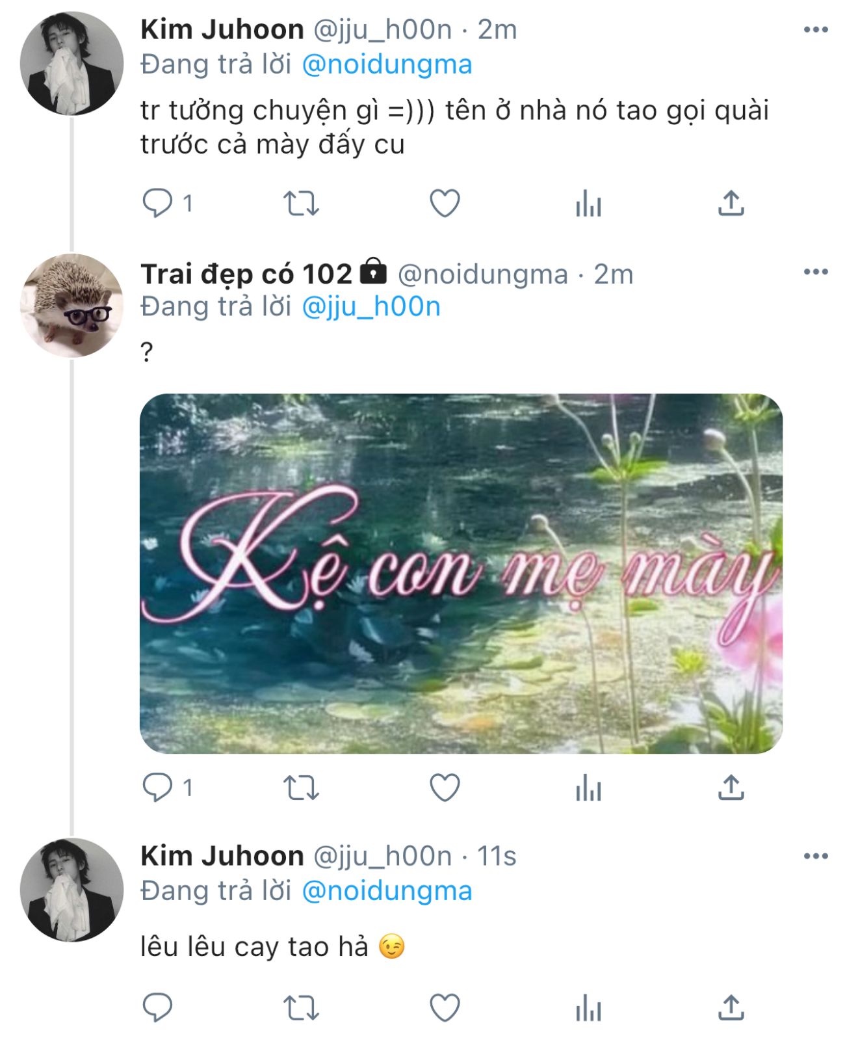Share the first Kim Juhoon tweet
The height and width of the screenshot is (1038, 858).
pyautogui.click(x=731, y=204)
